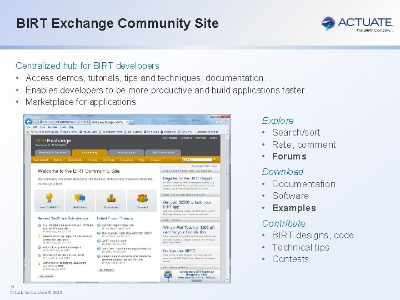Open 'Get paid $2500 to build your BIRT app' link

(x=187, y=204)
